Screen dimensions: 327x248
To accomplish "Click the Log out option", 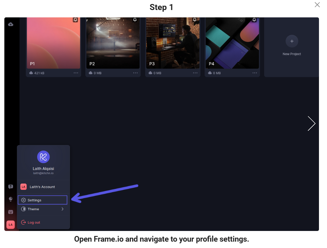I will [34, 223].
